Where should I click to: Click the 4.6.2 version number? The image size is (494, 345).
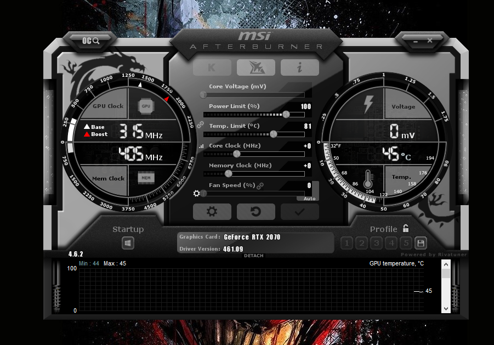[x=76, y=254]
